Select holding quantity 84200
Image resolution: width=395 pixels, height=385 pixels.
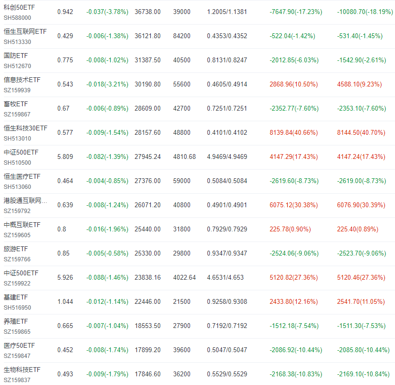tap(182, 36)
